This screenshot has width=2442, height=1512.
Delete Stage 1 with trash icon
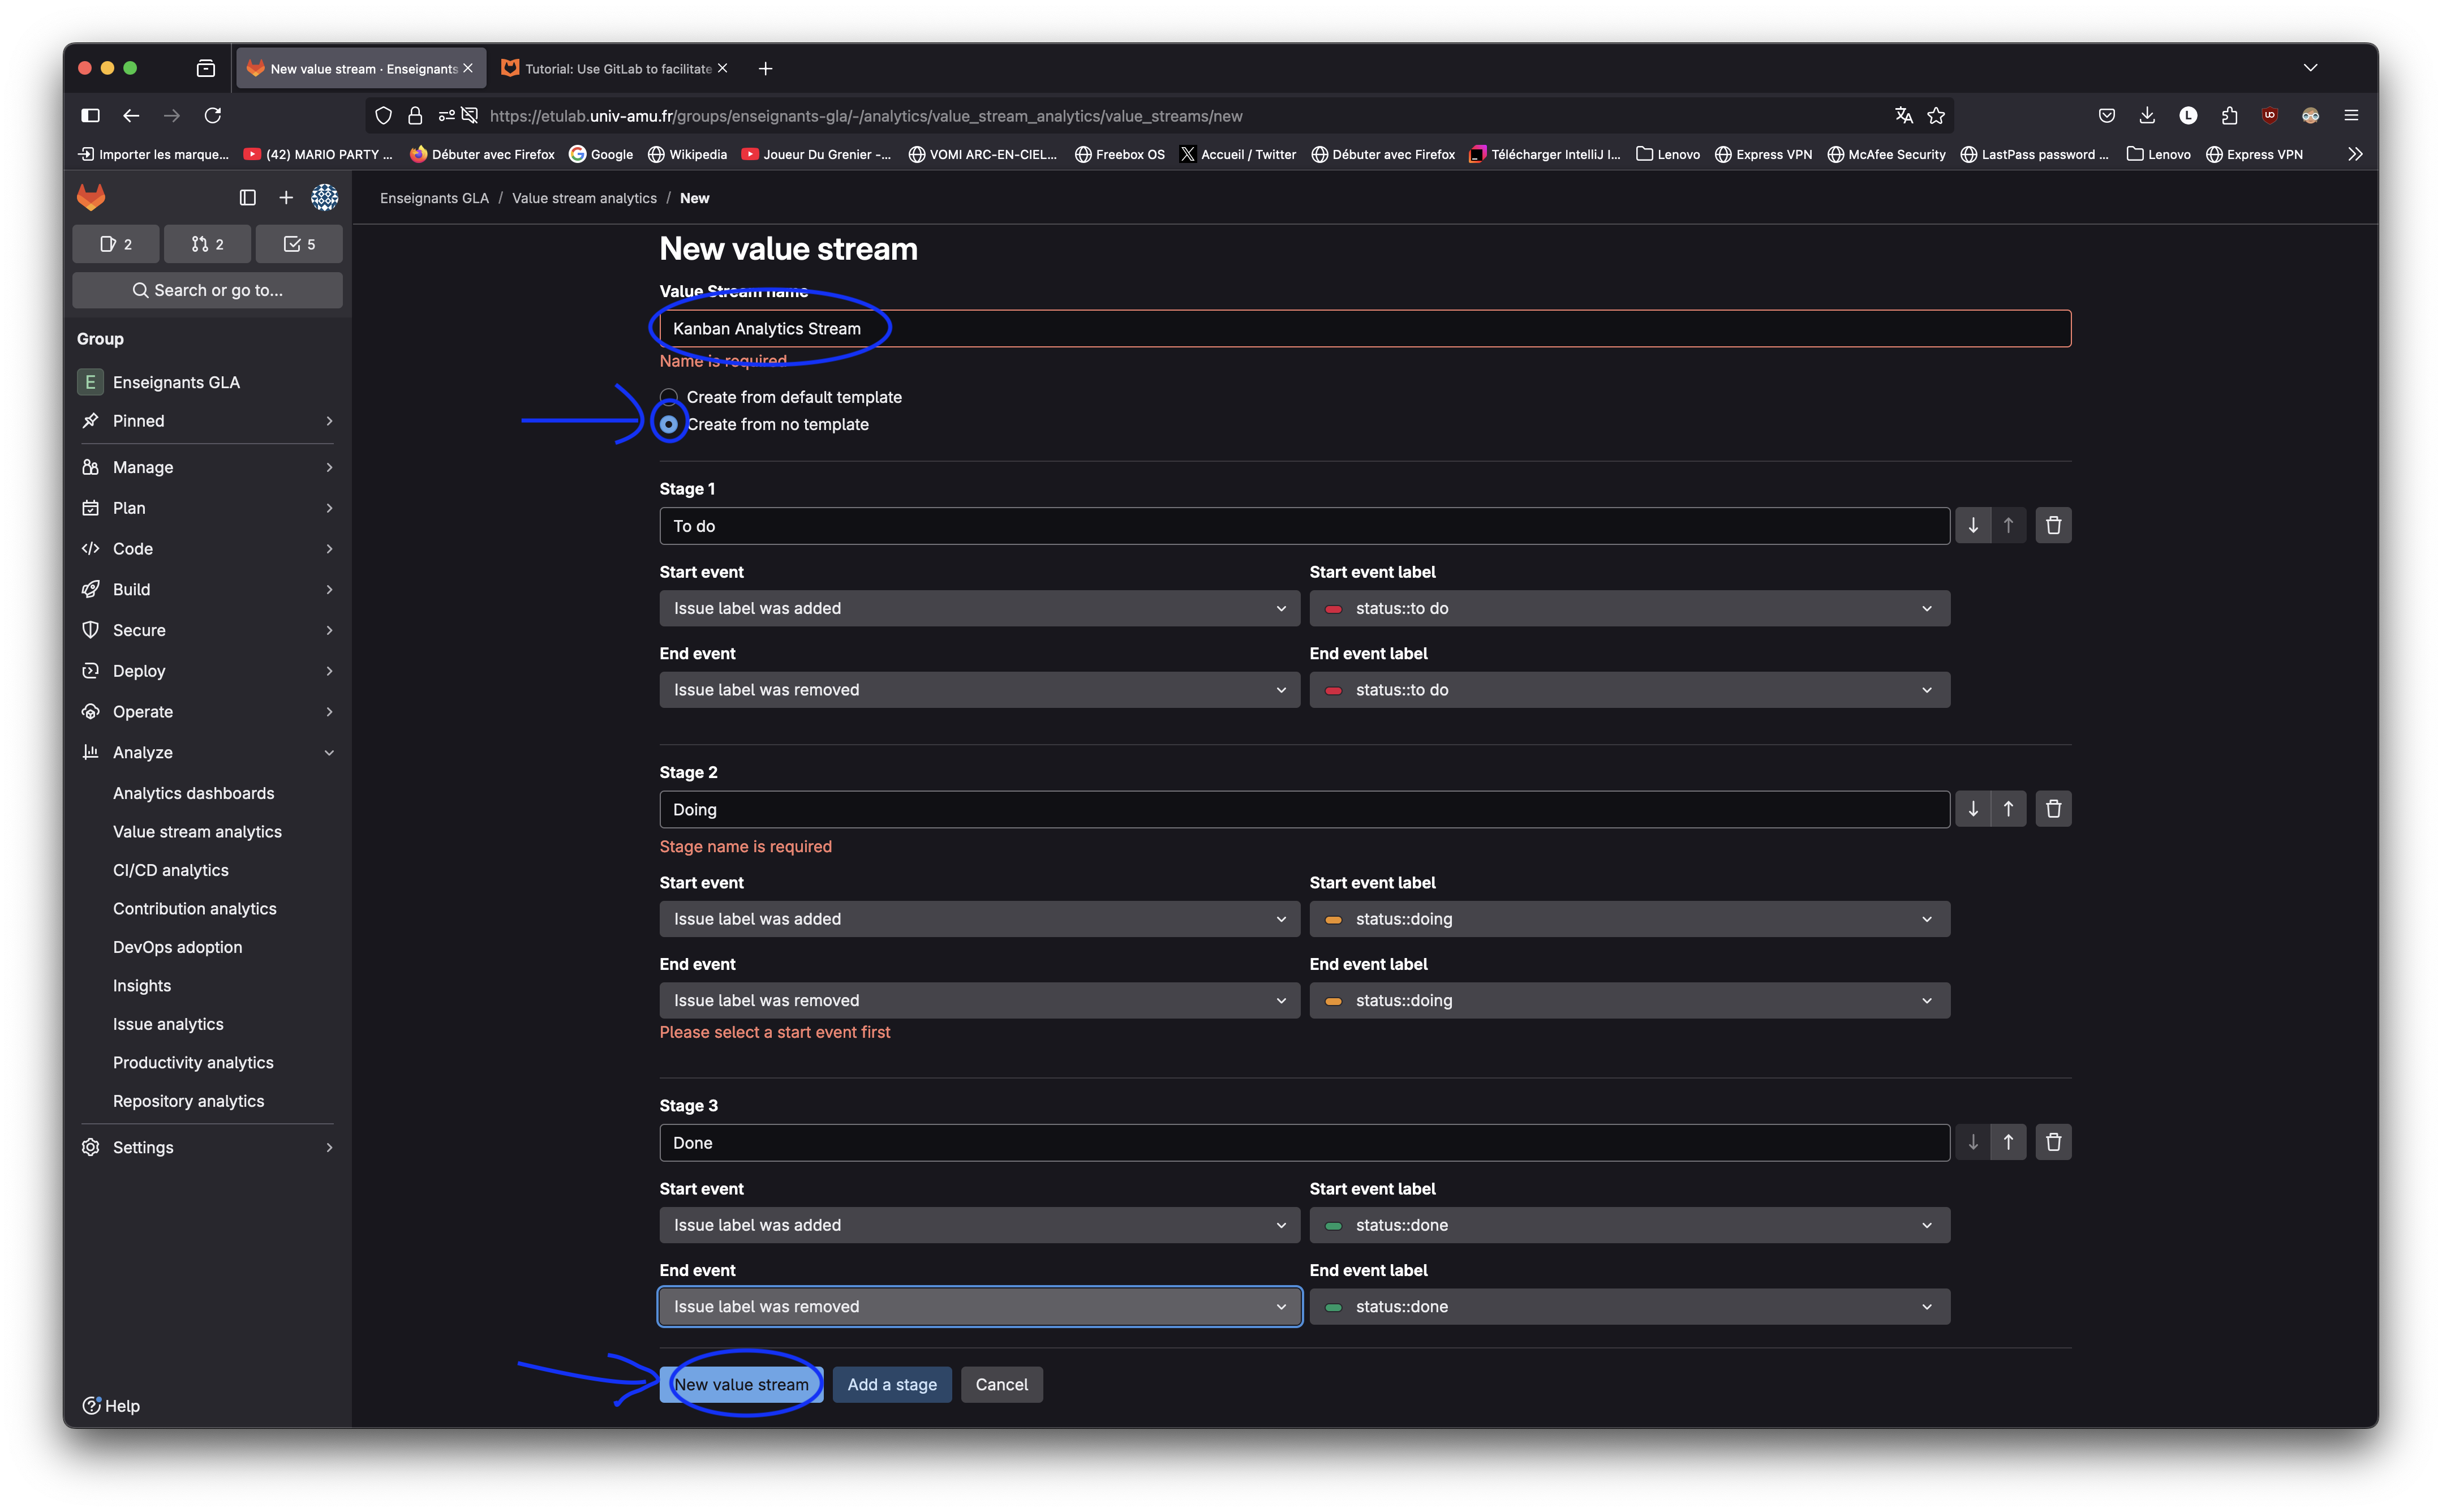pyautogui.click(x=2053, y=525)
